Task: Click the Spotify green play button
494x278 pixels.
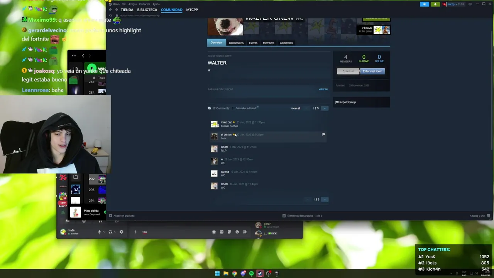Action: (91, 68)
